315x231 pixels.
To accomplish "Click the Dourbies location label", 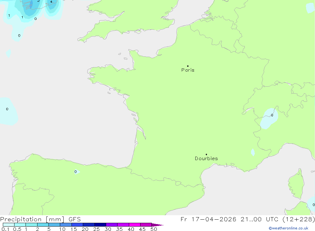I will pyautogui.click(x=206, y=159).
